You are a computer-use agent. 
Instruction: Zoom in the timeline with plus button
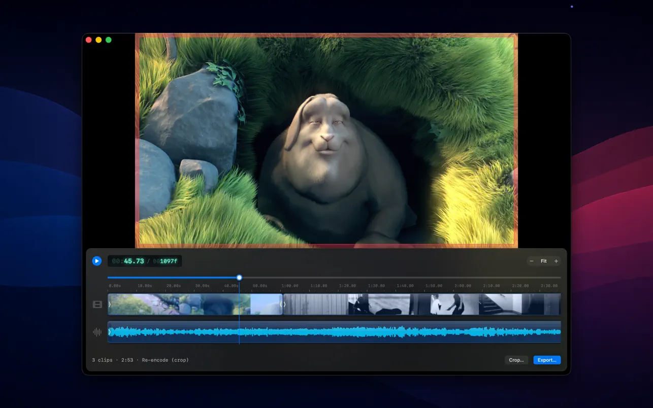coord(556,261)
